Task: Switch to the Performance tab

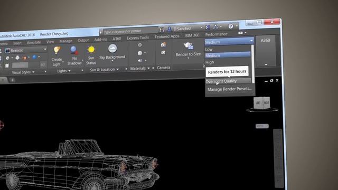Action: click(x=216, y=34)
